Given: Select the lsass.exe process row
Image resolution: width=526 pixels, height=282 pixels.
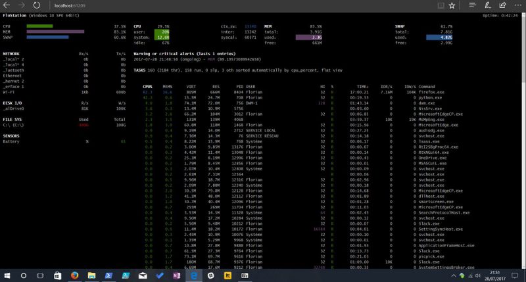Looking at the screenshot, I should tap(293, 141).
